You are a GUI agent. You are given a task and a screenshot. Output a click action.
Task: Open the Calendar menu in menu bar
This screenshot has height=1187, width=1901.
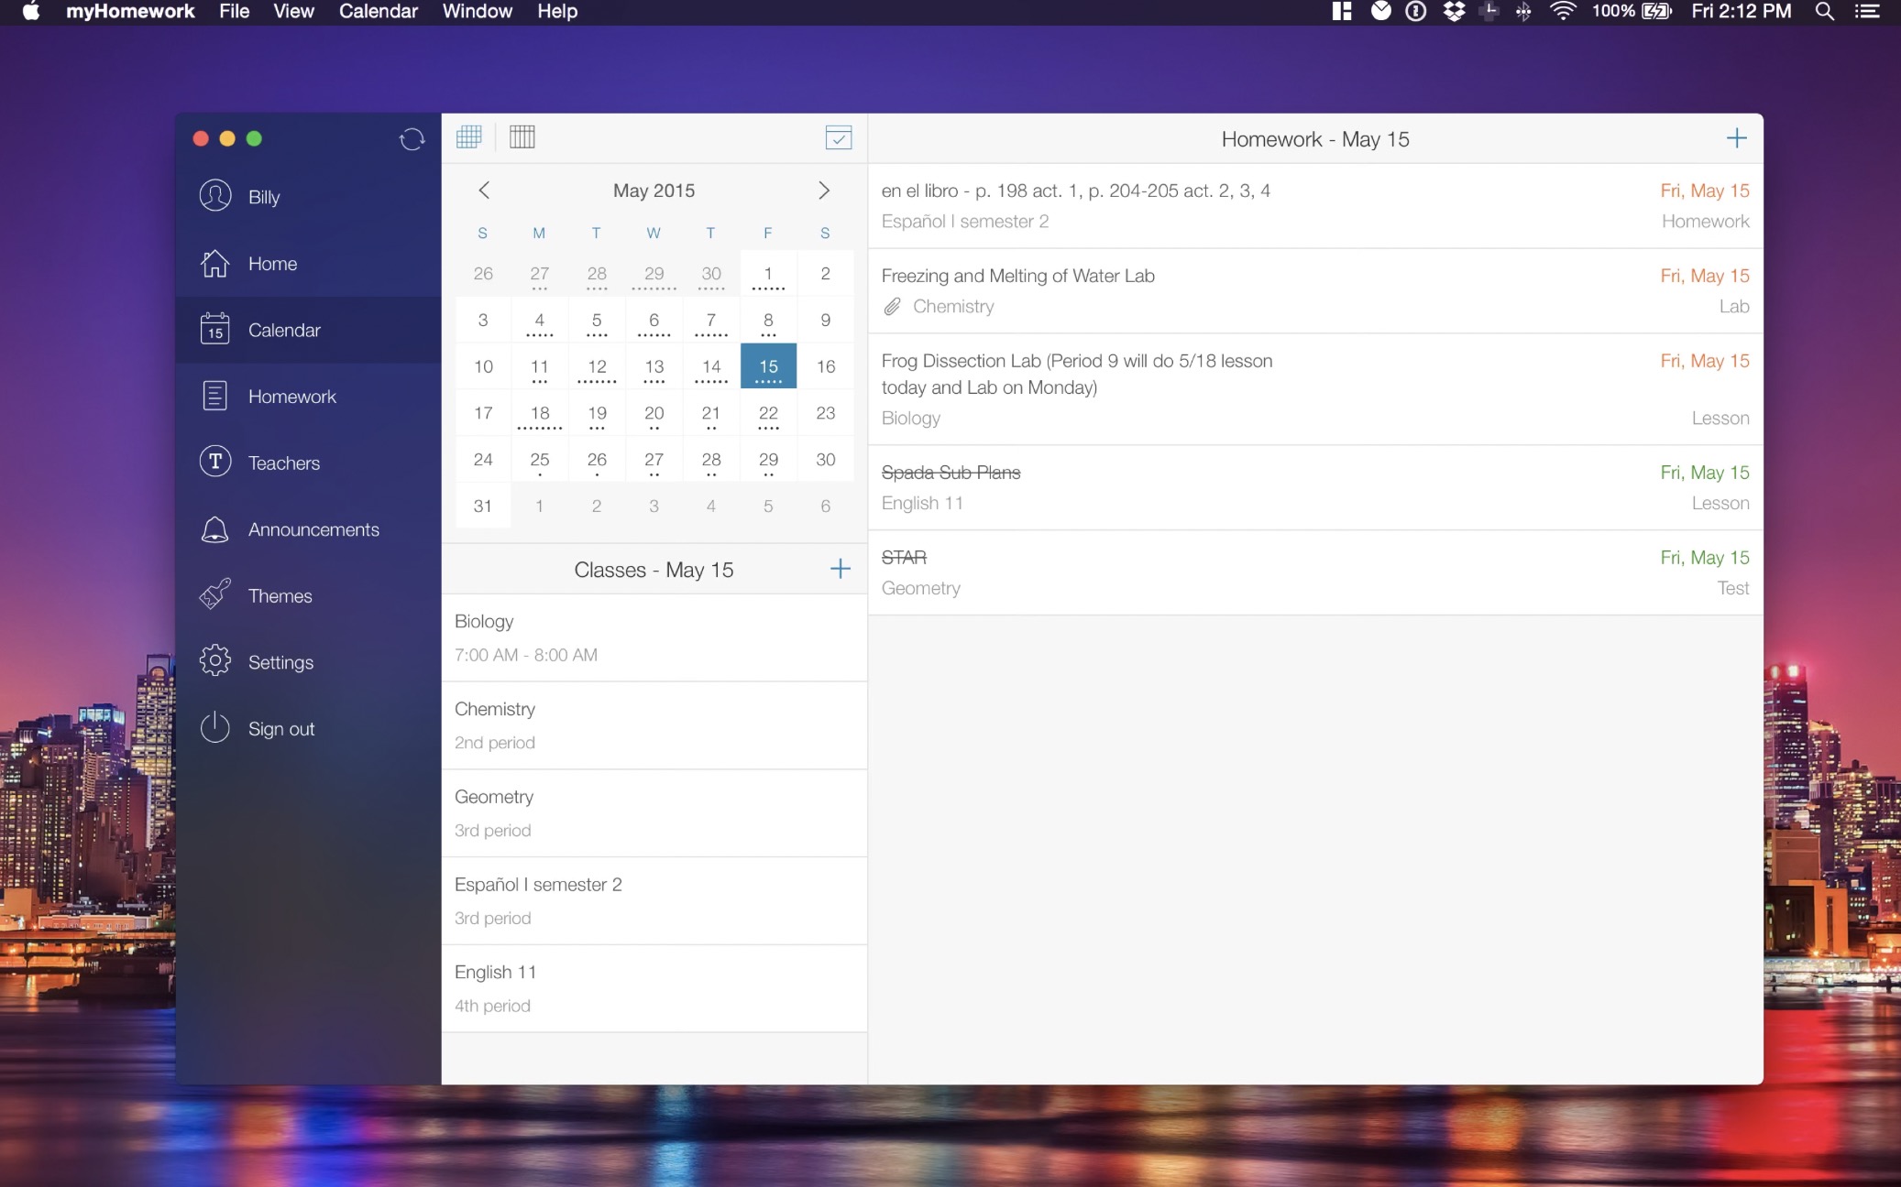pyautogui.click(x=378, y=12)
